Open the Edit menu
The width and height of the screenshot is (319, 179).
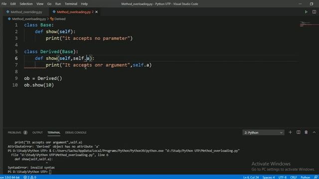13,4
